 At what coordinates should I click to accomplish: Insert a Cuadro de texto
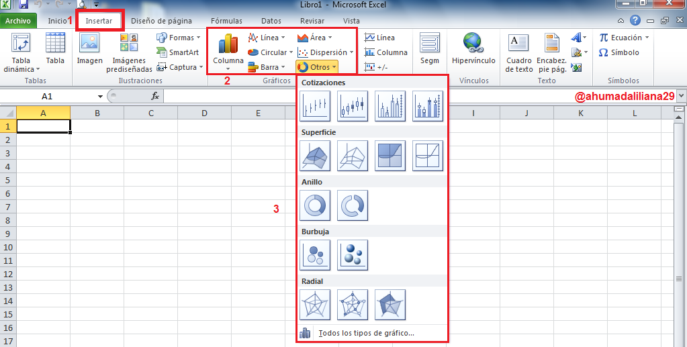[518, 52]
